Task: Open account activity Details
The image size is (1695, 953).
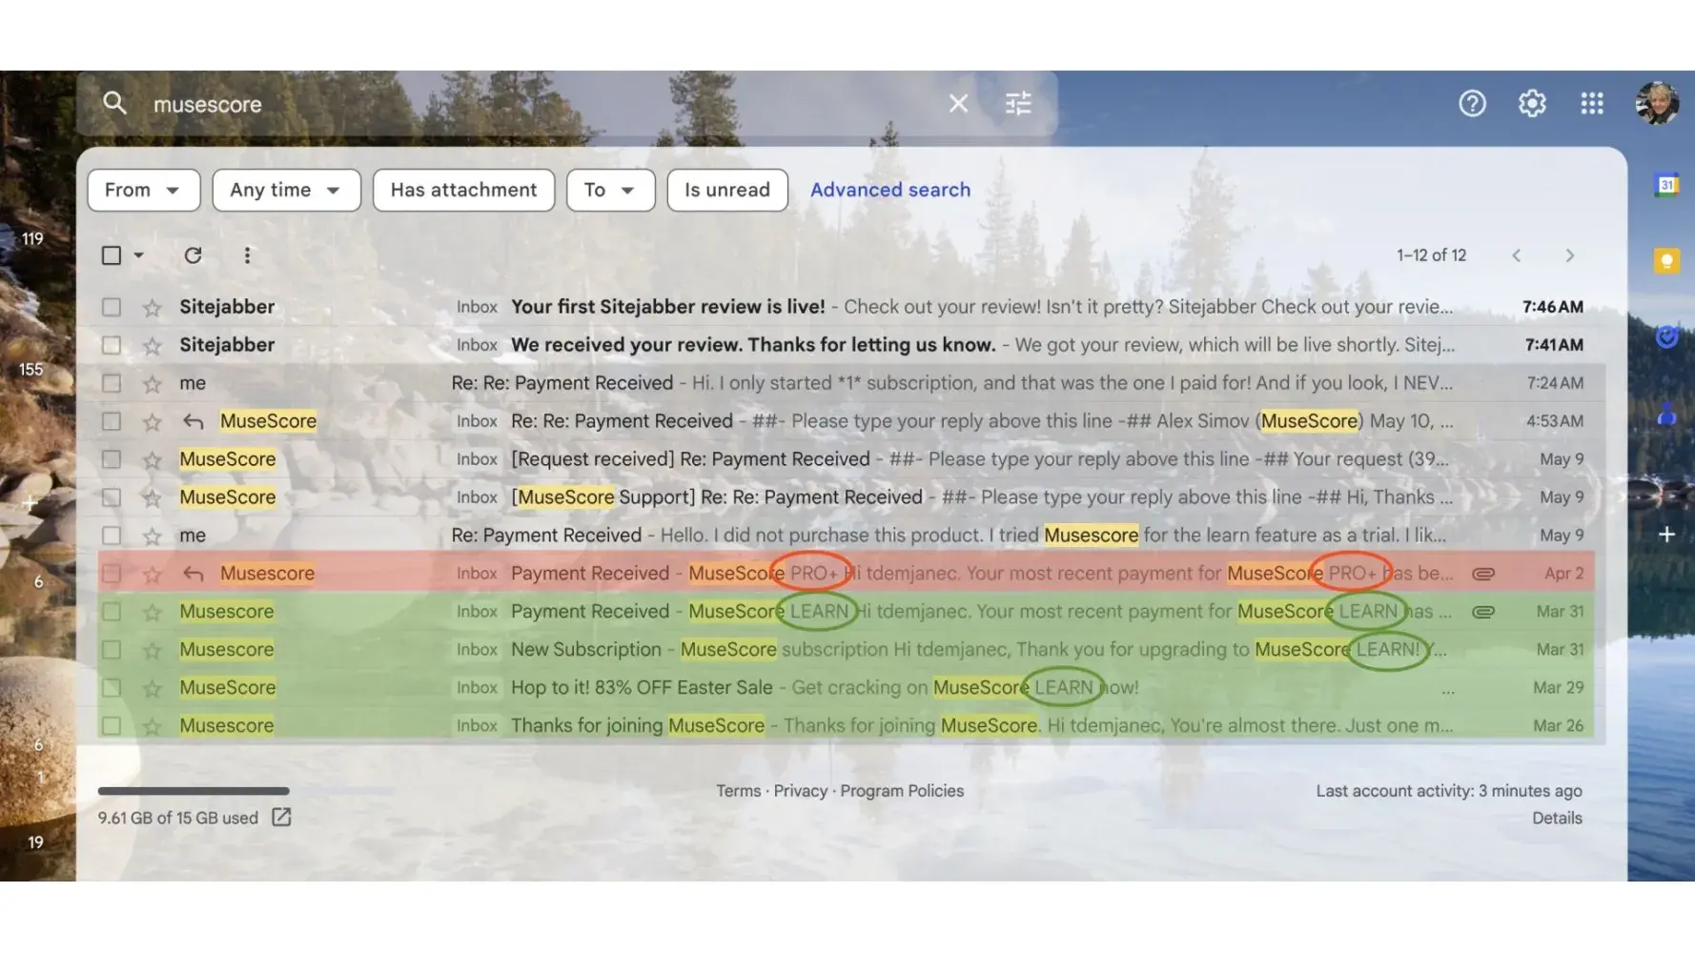Action: point(1557,818)
